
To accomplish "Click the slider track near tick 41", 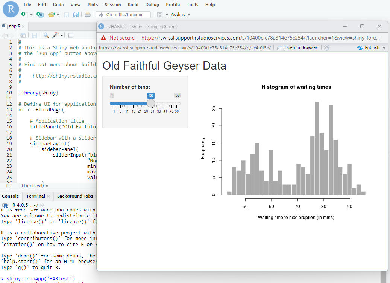I will tap(165, 103).
